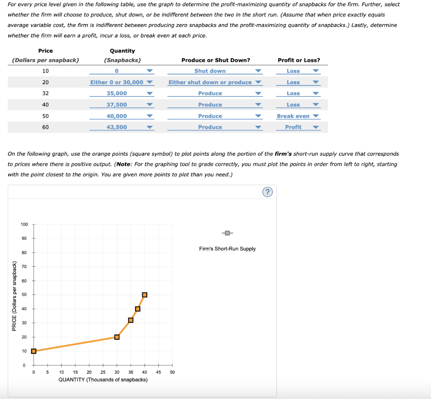Select the topmost orange point at price 50
Screen dimensions: 431x399
point(144,295)
